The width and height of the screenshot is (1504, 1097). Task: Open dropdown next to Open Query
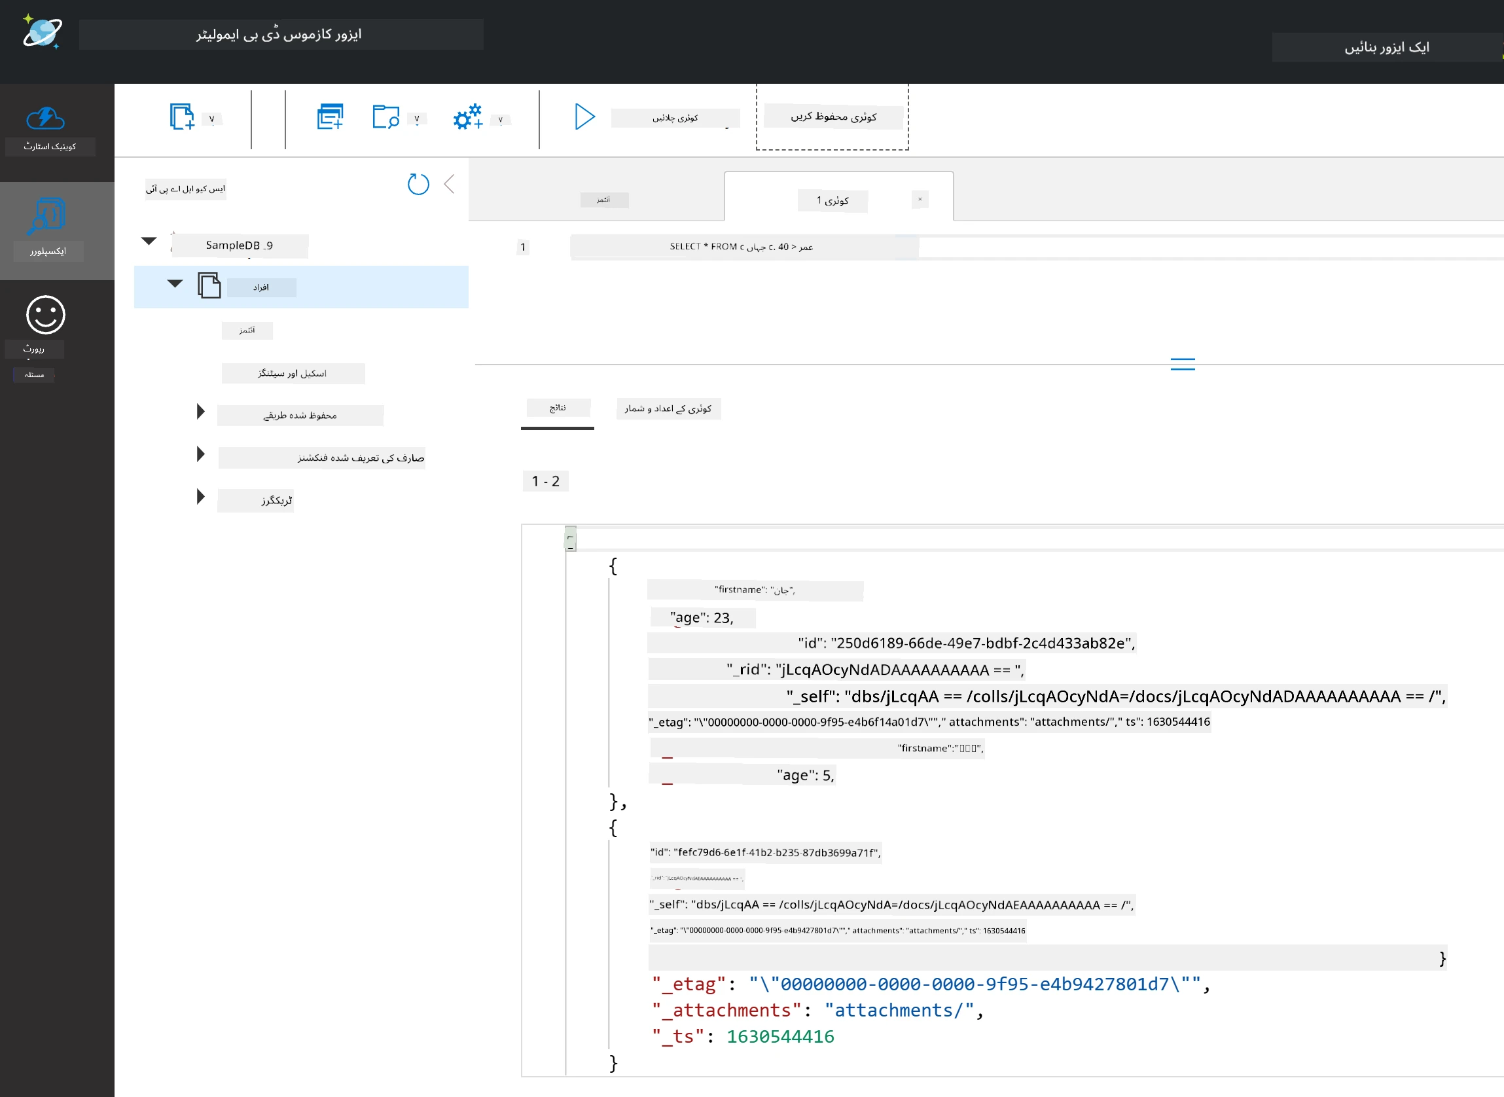417,120
